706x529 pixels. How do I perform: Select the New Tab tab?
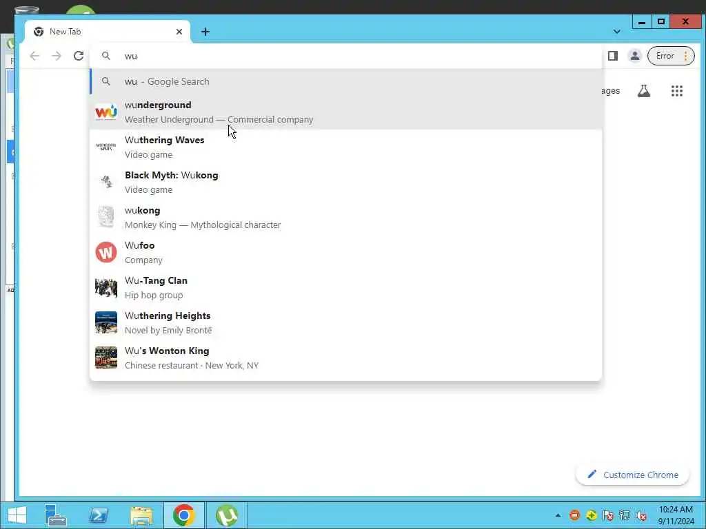pos(108,32)
